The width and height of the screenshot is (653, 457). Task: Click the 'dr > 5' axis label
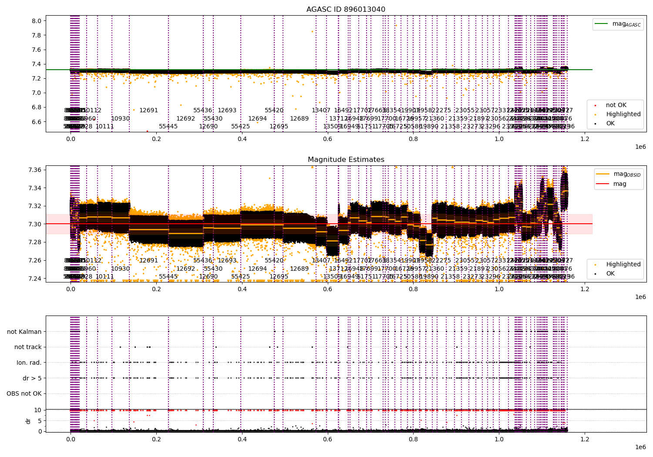pos(32,378)
